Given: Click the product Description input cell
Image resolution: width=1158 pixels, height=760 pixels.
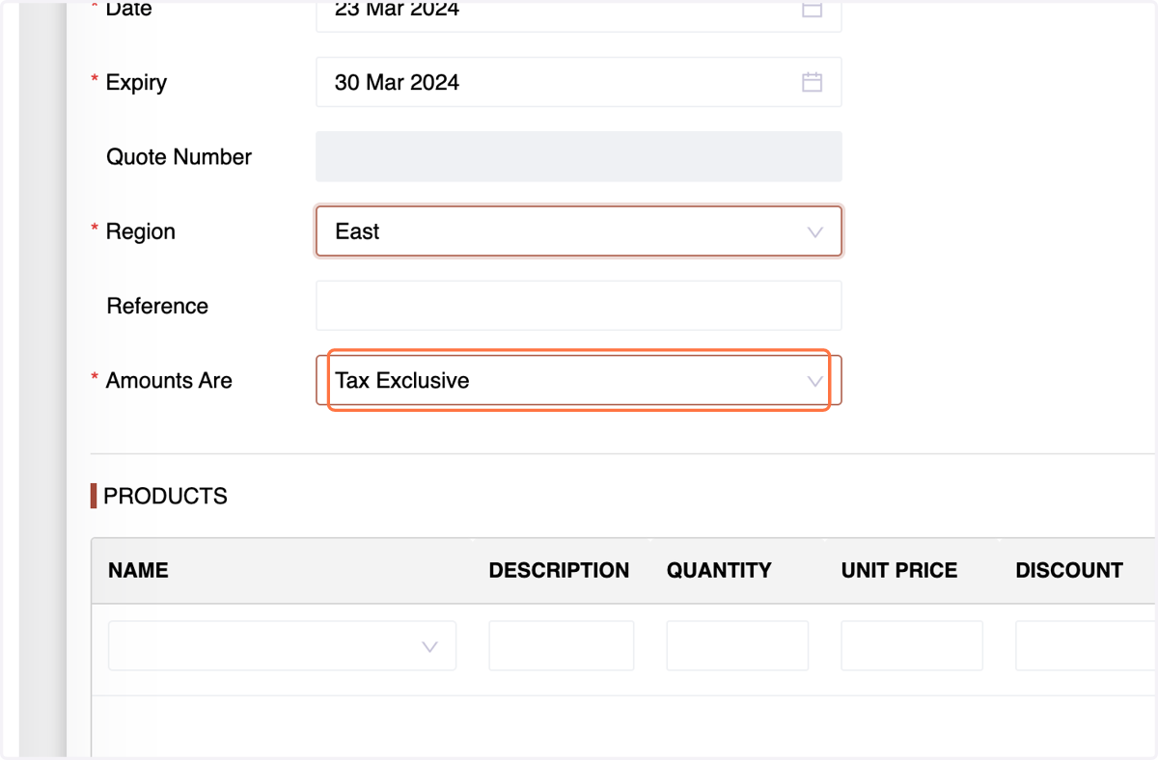Looking at the screenshot, I should tap(561, 645).
